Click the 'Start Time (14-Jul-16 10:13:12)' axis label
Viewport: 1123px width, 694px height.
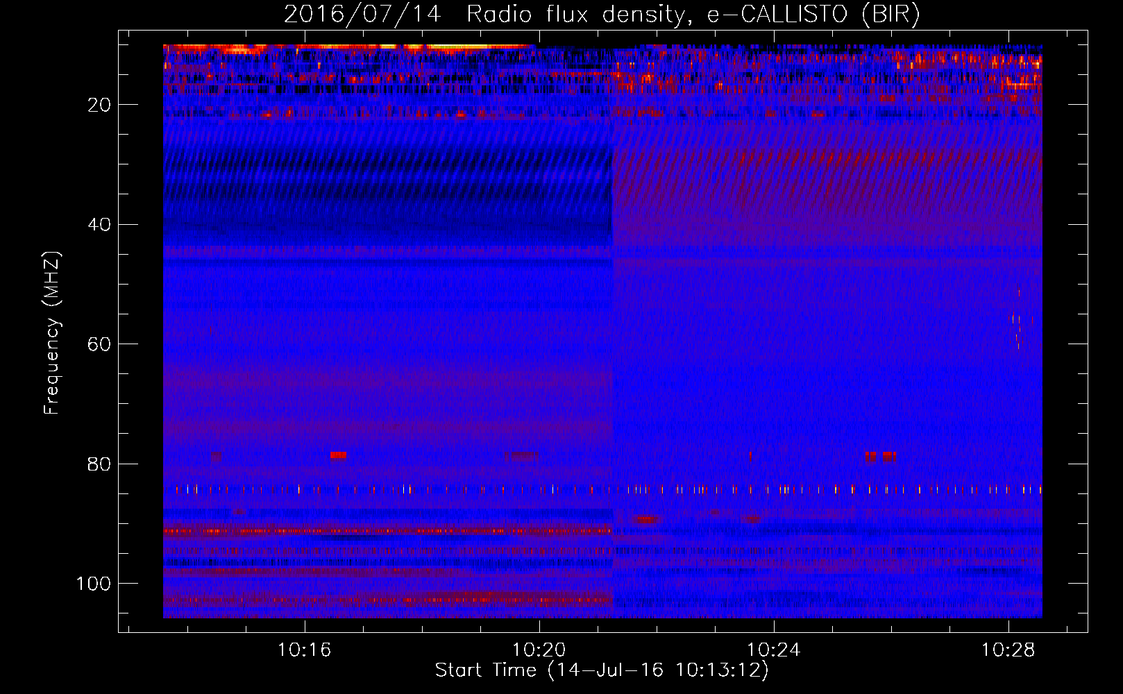click(602, 670)
